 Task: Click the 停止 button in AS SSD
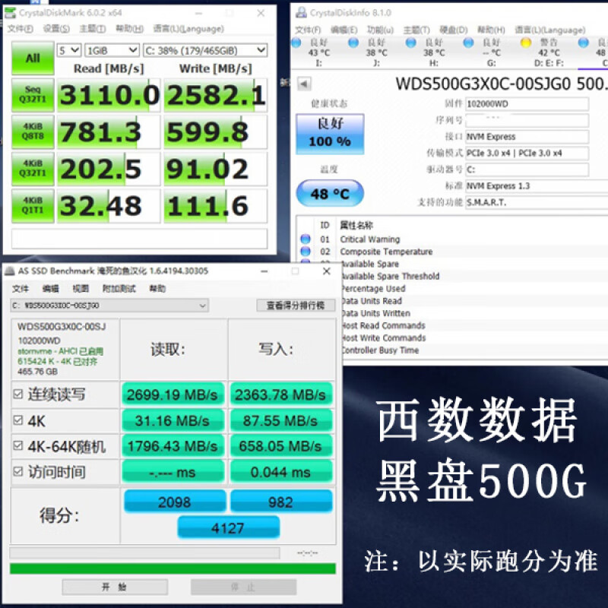click(243, 587)
